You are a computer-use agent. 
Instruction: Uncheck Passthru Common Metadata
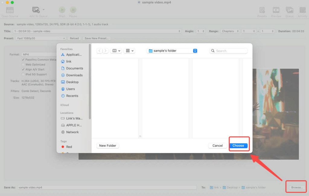pos(23,59)
